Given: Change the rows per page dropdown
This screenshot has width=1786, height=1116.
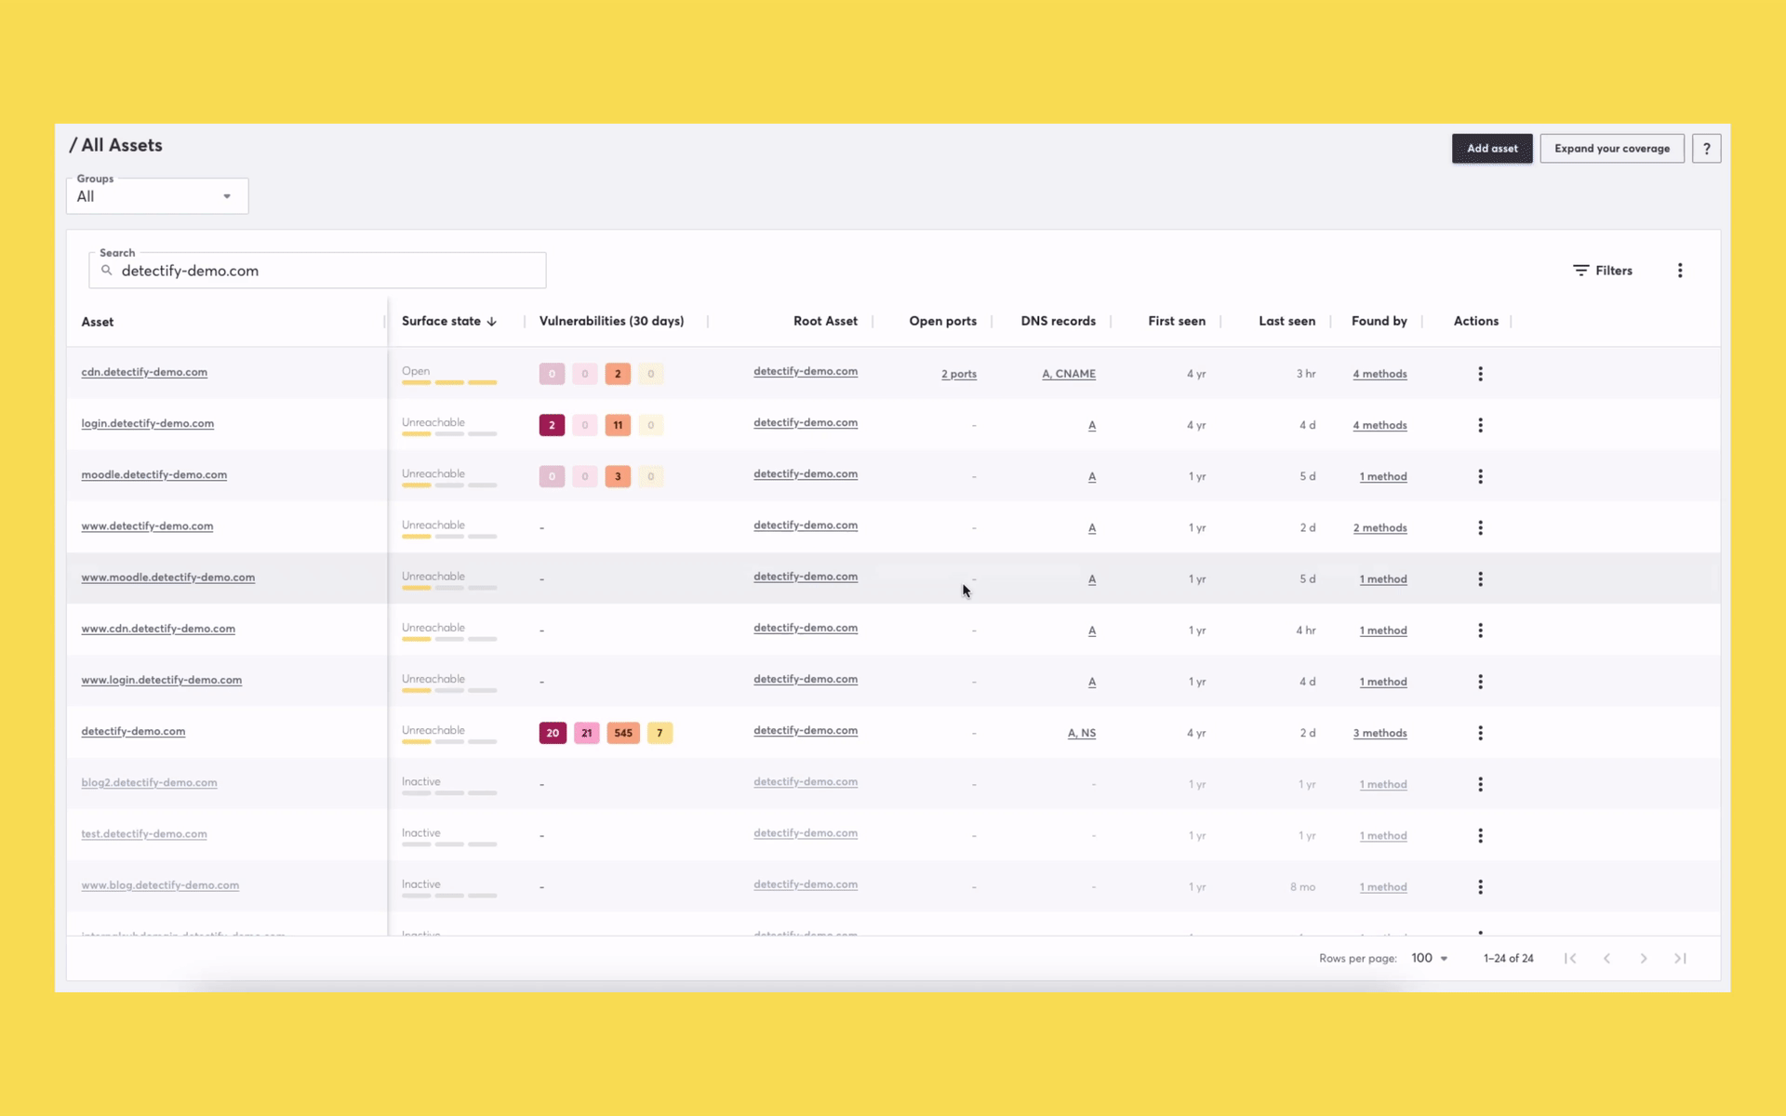Looking at the screenshot, I should pos(1430,958).
